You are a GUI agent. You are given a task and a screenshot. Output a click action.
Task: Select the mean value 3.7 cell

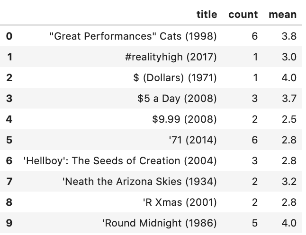click(x=289, y=99)
